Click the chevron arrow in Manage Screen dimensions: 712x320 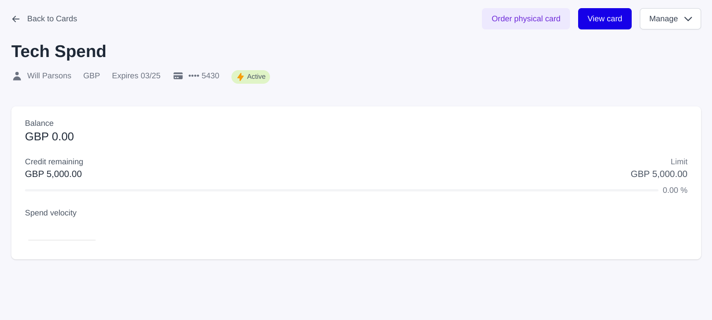click(688, 19)
